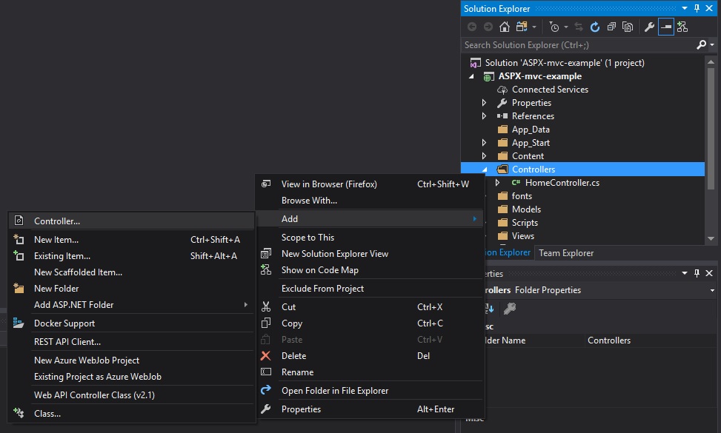Choose Open Folder in File Explorer
721x433 pixels.
point(335,391)
